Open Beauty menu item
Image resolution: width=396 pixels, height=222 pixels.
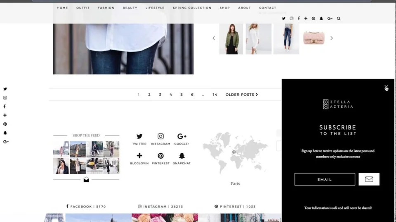pos(130,8)
